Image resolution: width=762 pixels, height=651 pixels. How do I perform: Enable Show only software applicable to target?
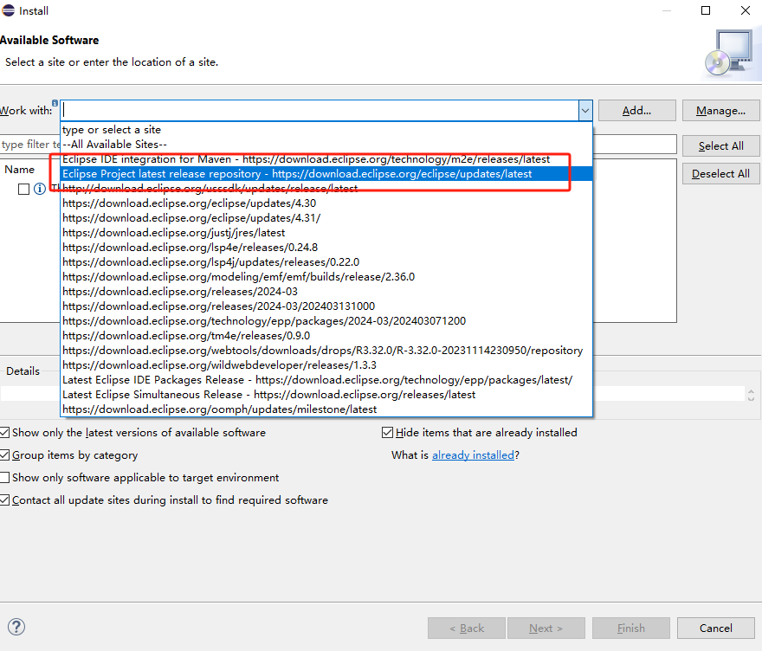5,477
